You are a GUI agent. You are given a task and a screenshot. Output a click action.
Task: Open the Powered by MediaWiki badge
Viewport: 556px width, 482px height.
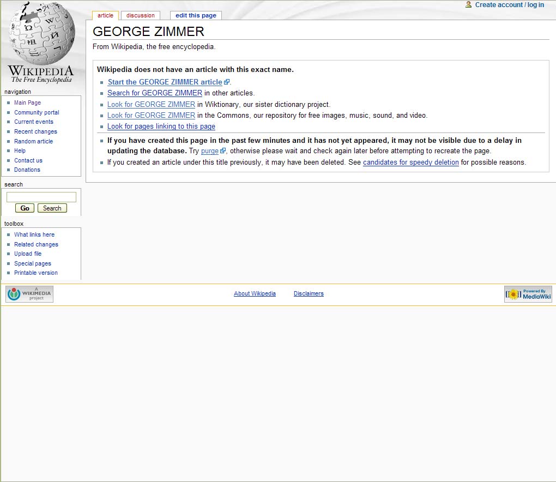(528, 294)
